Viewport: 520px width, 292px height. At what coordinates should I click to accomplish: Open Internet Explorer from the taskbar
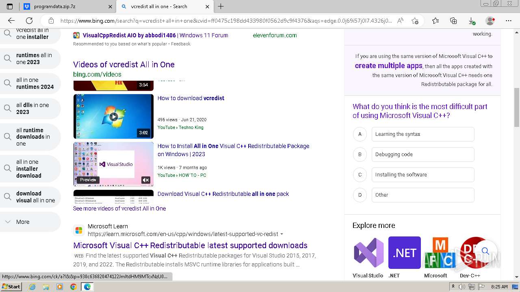tap(32, 287)
